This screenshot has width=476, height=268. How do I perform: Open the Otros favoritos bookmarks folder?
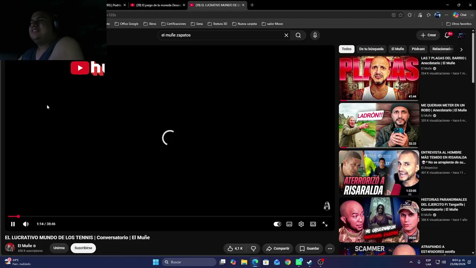(459, 24)
